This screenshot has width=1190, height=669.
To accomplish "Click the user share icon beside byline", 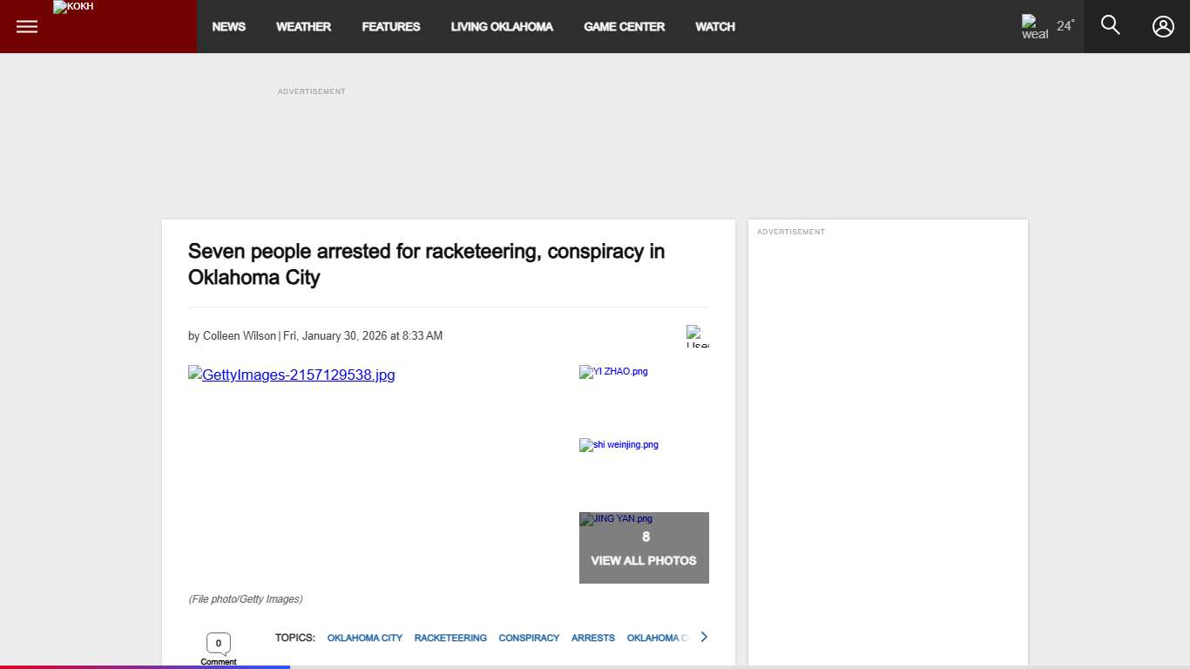I will tap(697, 336).
